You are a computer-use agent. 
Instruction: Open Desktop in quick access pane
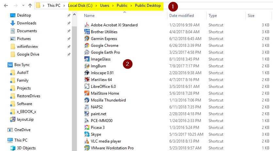24,15
